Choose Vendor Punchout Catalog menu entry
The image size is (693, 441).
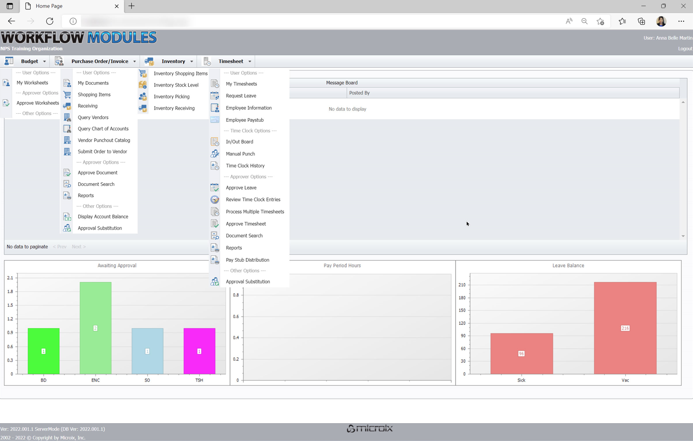pos(104,140)
